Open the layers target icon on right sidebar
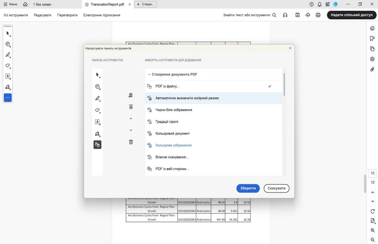The width and height of the screenshot is (378, 244). click(372, 59)
